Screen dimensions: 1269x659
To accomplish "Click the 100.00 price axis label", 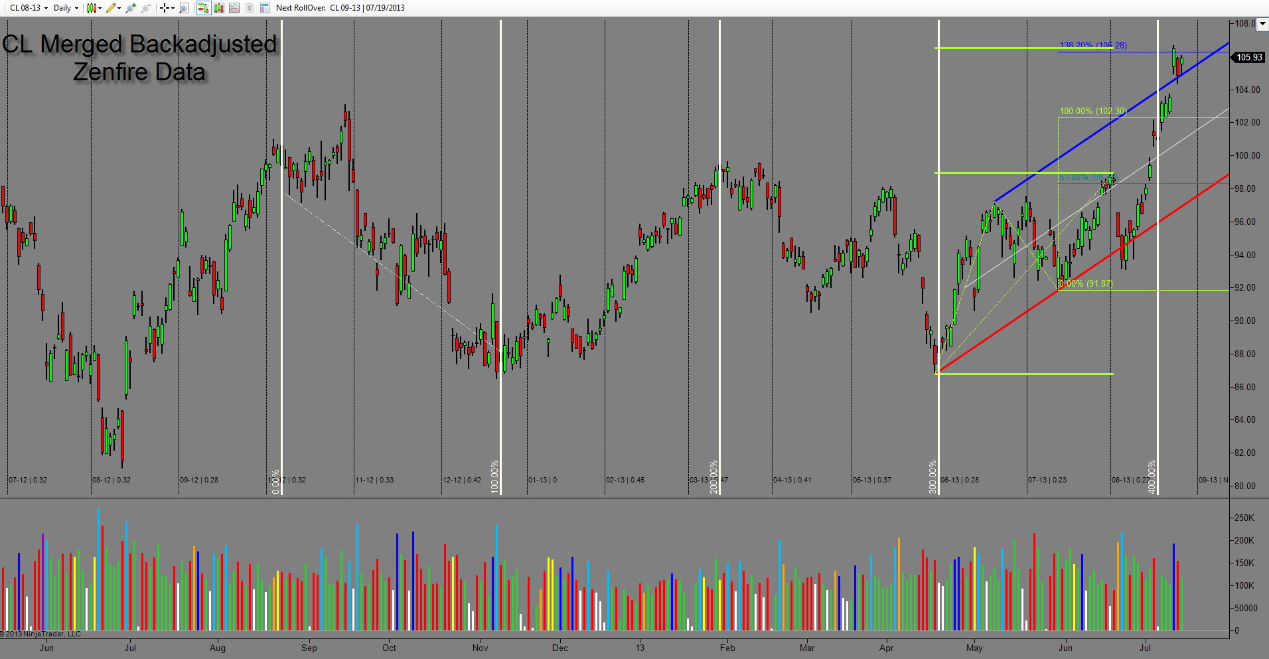I will [1246, 155].
